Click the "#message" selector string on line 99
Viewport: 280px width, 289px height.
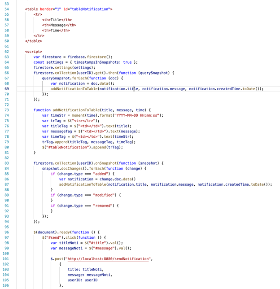point(104,248)
